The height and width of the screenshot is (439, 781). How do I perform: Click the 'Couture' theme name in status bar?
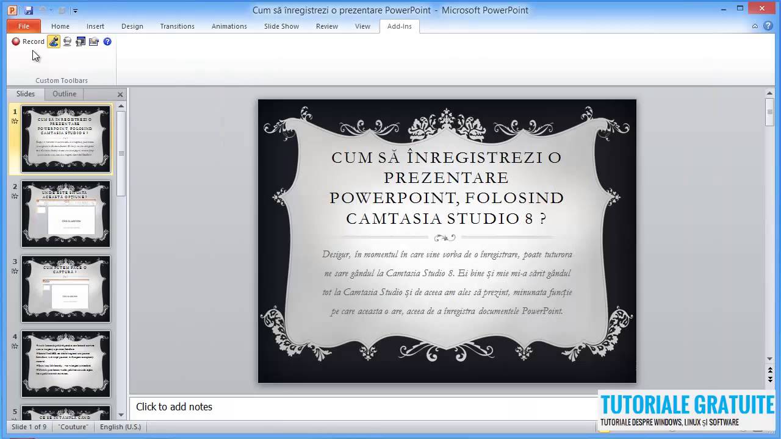click(73, 427)
